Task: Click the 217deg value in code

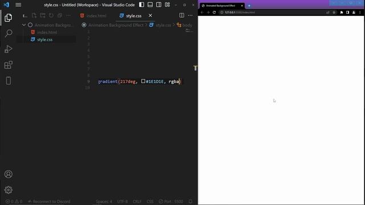Action: [x=128, y=81]
